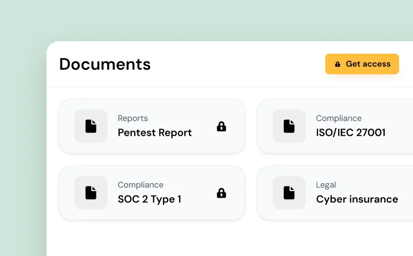
Task: Click the SOC 2 Type 1 file icon
Action: pyautogui.click(x=91, y=193)
